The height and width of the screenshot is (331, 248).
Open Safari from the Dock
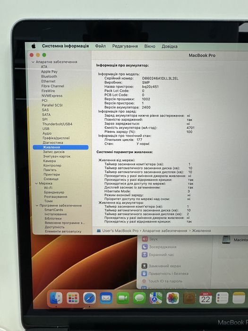coord(89,298)
